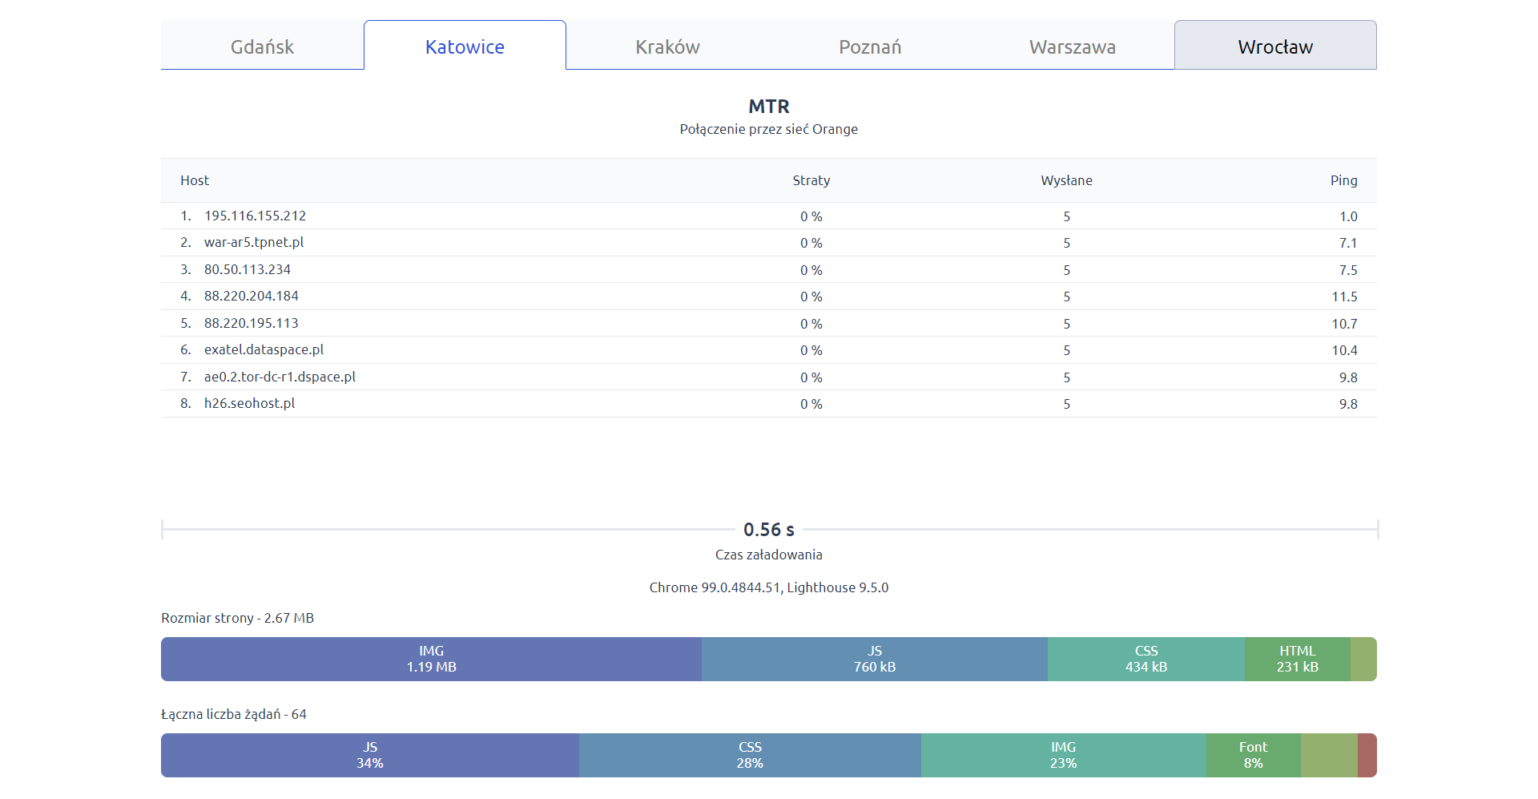The width and height of the screenshot is (1538, 799).
Task: Open the Wrocław tab
Action: point(1275,46)
